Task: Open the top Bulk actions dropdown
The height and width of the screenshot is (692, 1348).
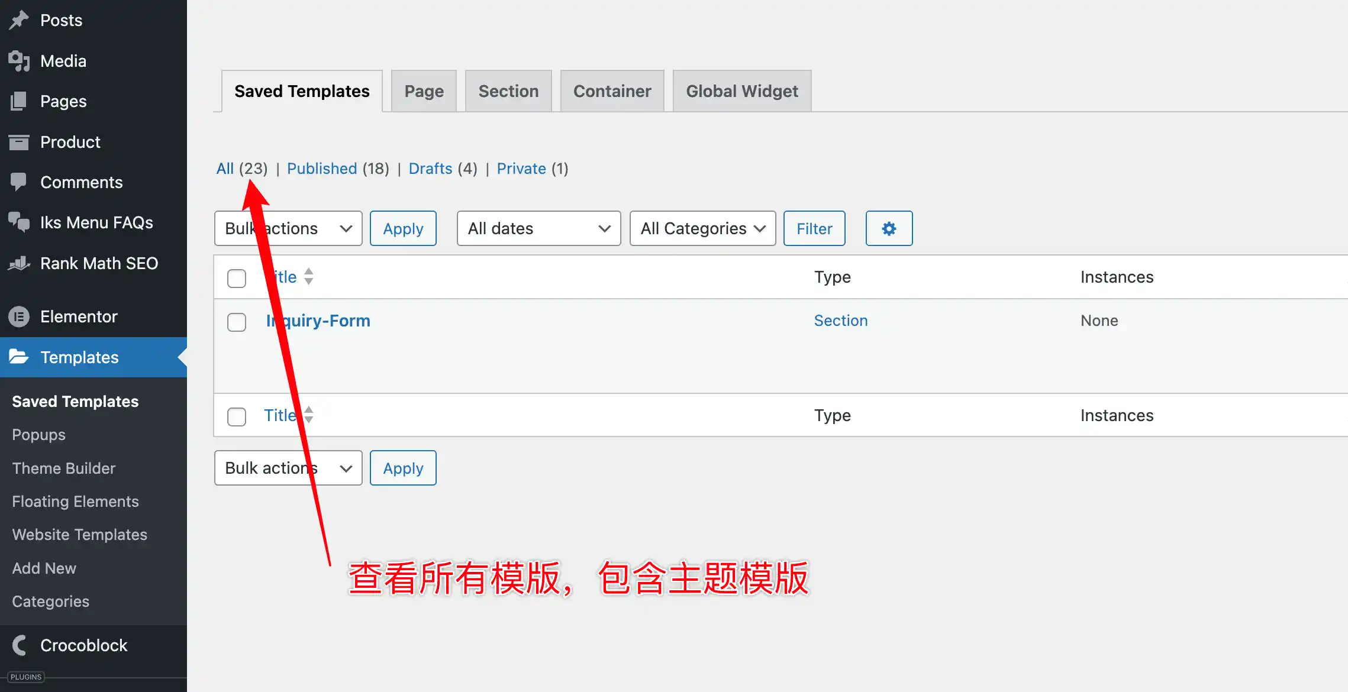Action: pos(288,228)
